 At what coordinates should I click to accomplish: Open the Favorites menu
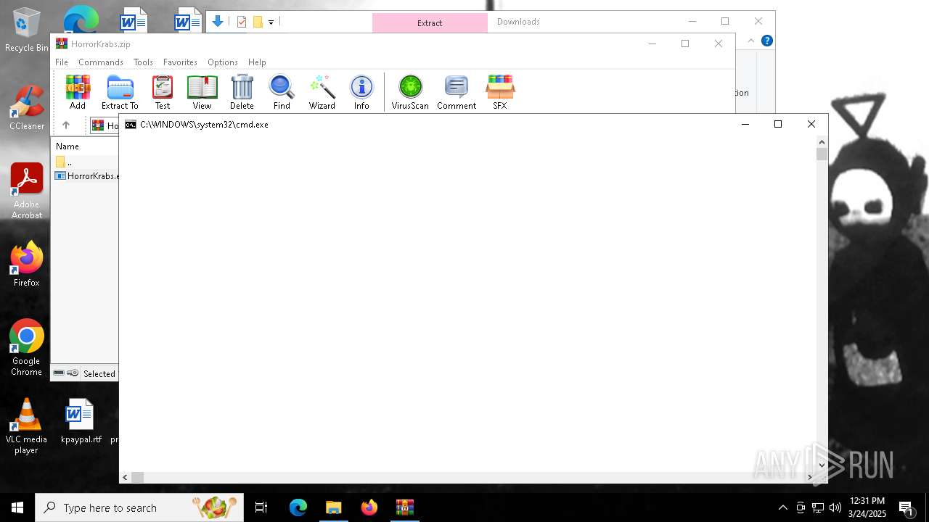[x=180, y=62]
